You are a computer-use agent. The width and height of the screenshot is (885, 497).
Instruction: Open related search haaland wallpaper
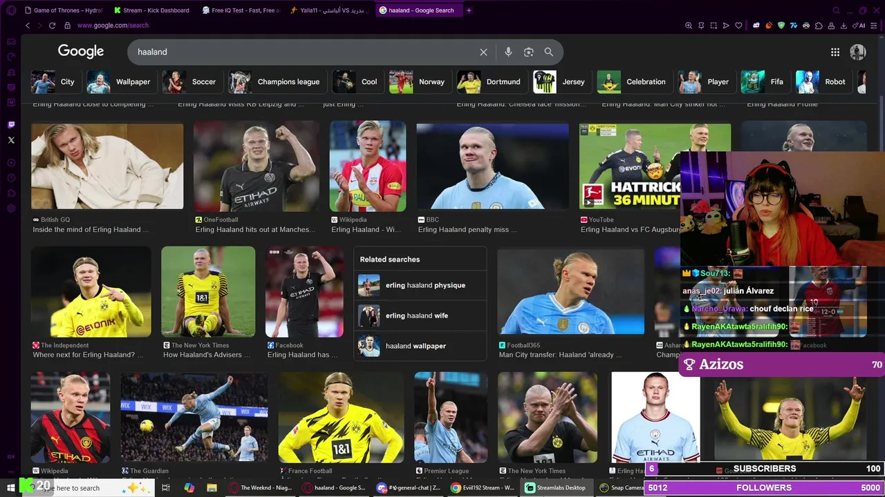click(x=420, y=346)
